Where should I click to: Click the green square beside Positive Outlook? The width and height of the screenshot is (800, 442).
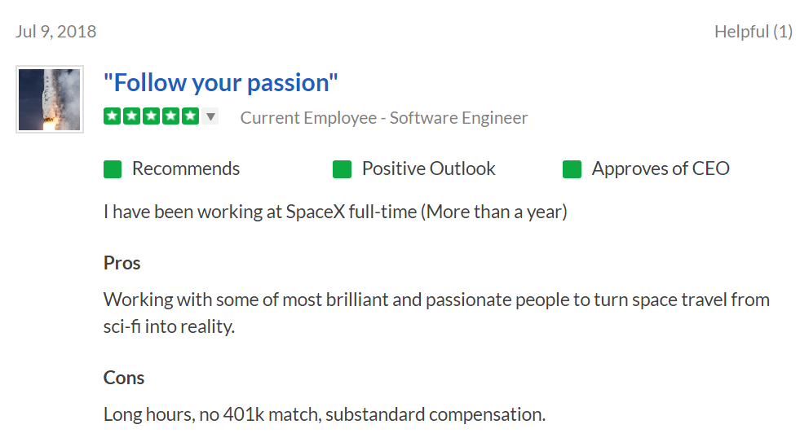[x=342, y=169]
